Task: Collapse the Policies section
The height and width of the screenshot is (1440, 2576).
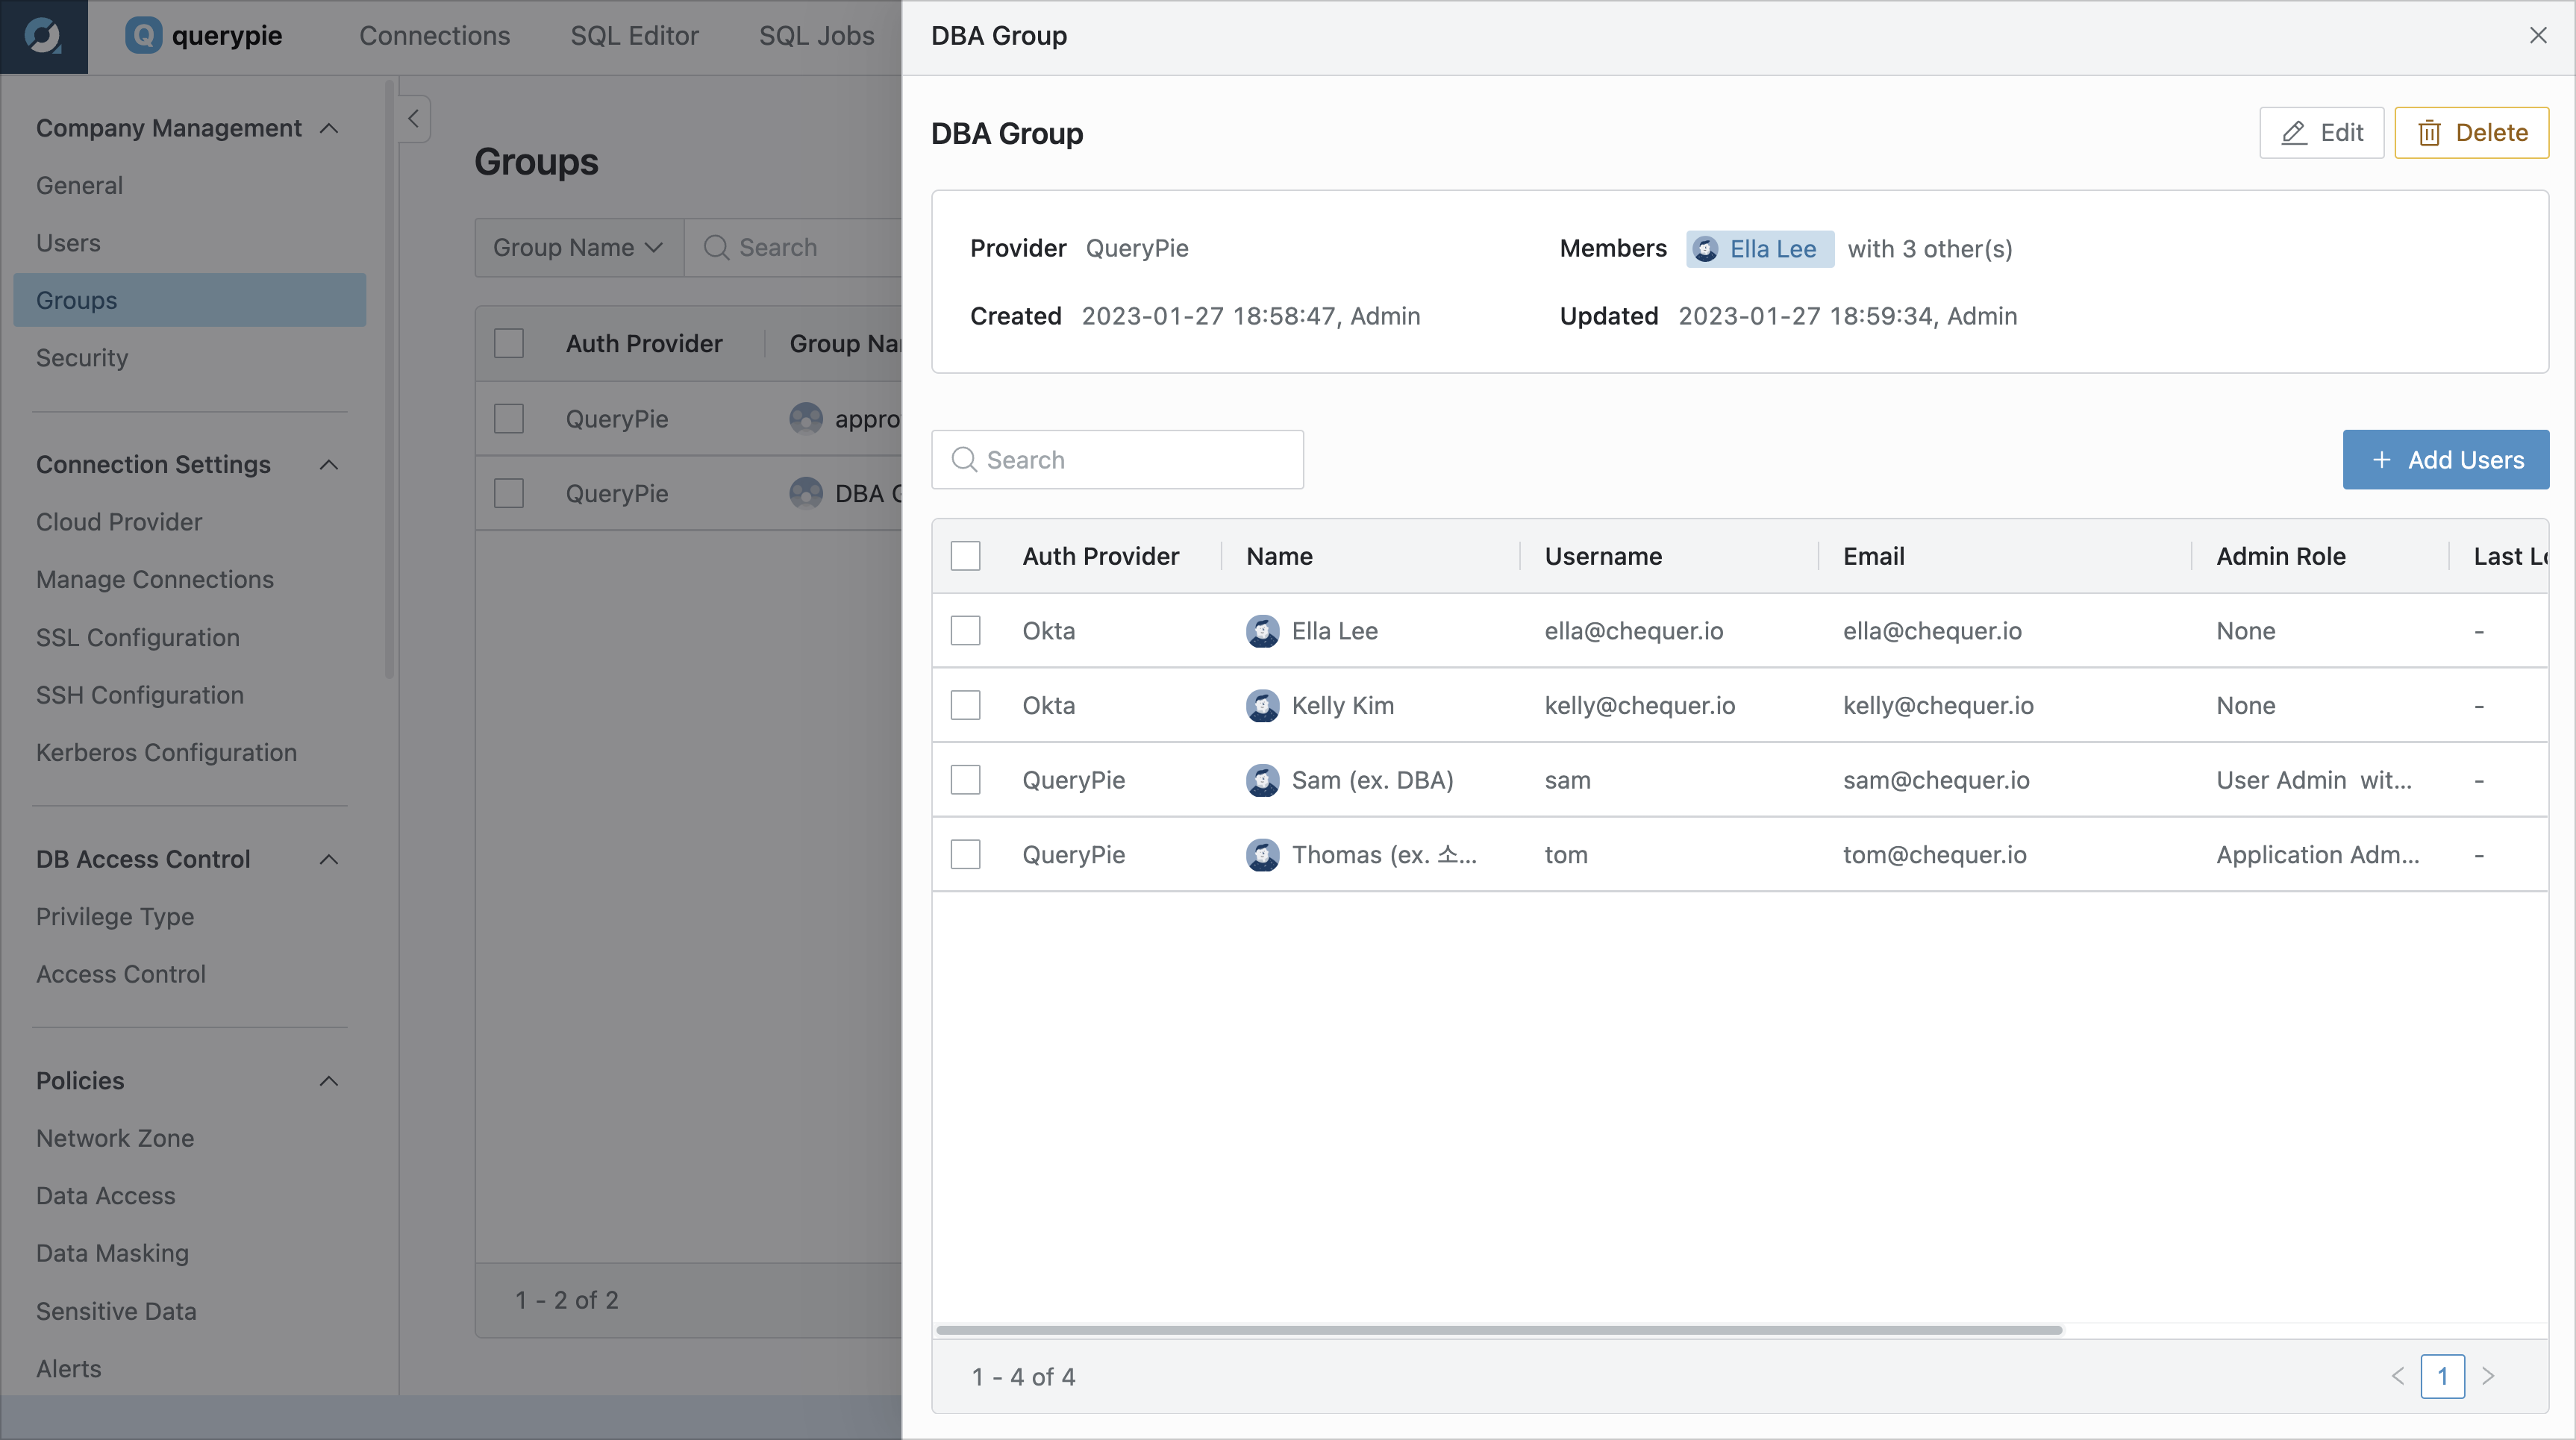Action: click(x=329, y=1082)
